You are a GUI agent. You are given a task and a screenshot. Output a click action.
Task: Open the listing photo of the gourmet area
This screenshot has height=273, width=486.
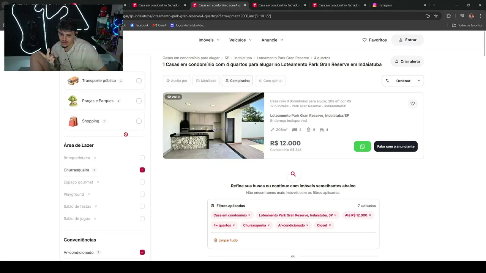213,126
